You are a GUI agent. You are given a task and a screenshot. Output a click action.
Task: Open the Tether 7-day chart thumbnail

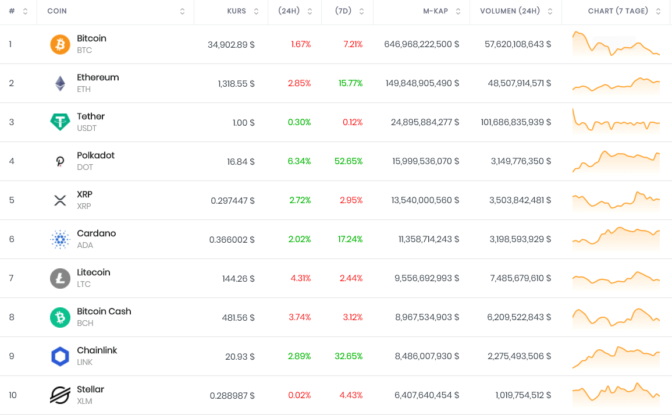(616, 121)
